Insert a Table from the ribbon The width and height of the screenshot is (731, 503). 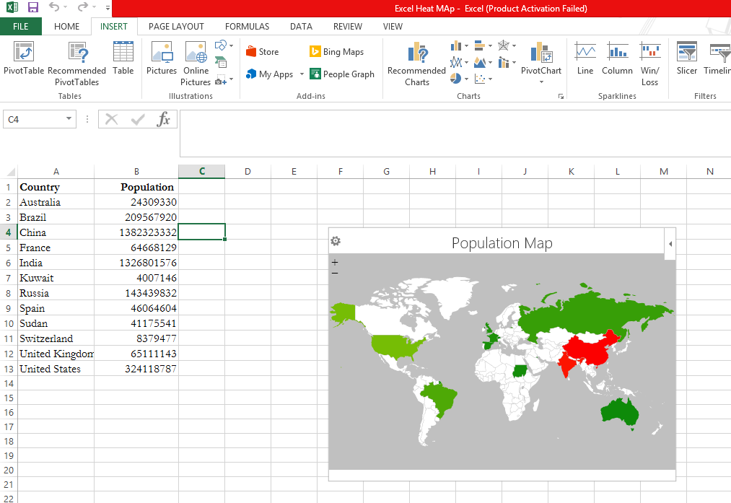pyautogui.click(x=123, y=53)
